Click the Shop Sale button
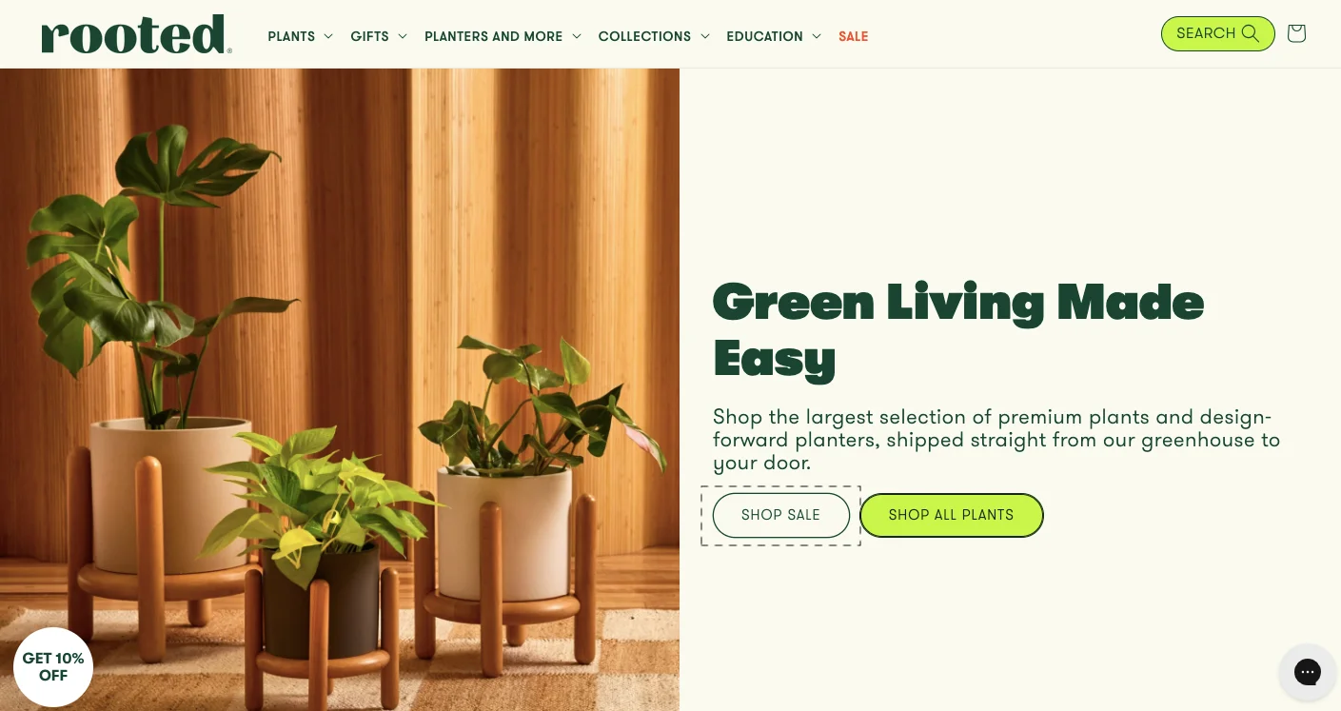 pos(781,515)
